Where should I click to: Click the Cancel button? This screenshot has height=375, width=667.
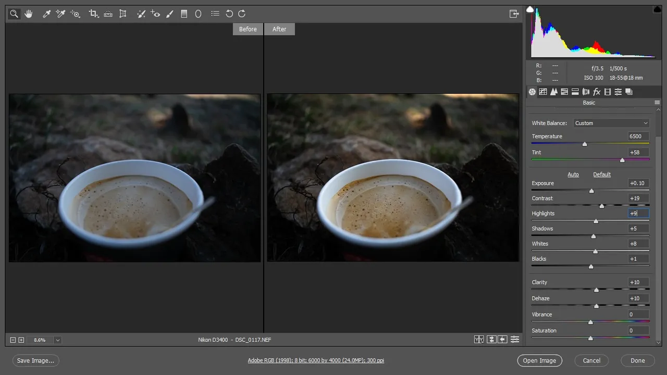tap(591, 360)
